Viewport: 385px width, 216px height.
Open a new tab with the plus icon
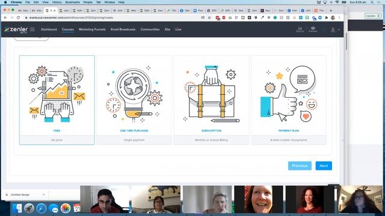[331, 11]
